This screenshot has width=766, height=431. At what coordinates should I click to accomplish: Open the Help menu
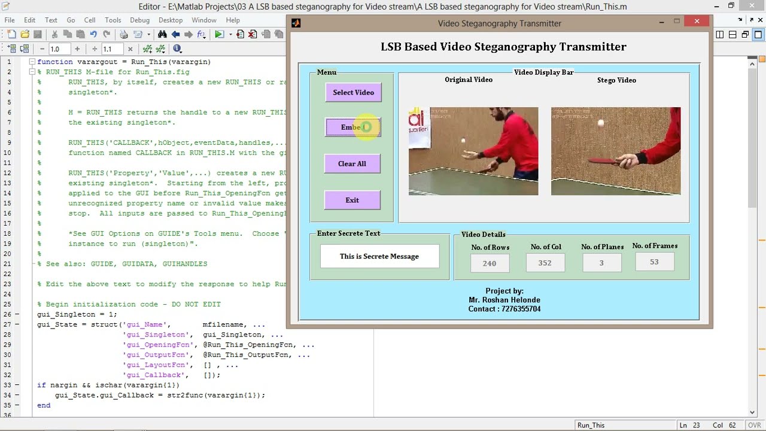233,20
